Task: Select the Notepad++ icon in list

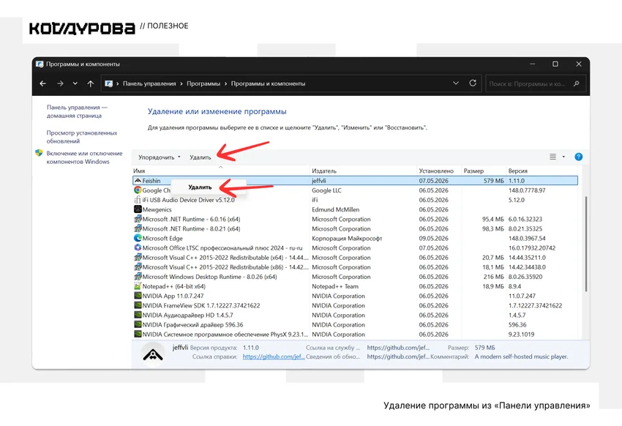Action: [x=138, y=286]
